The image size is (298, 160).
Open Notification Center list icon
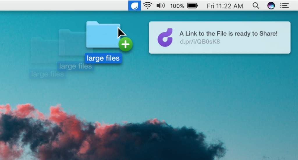pos(284,6)
